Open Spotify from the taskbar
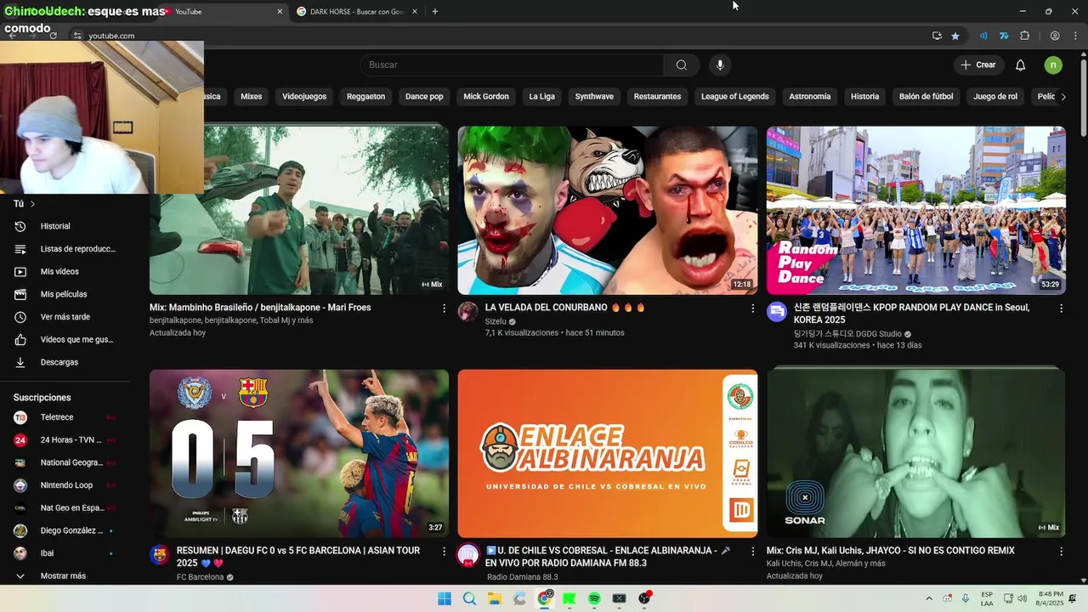1088x612 pixels. pyautogui.click(x=594, y=598)
